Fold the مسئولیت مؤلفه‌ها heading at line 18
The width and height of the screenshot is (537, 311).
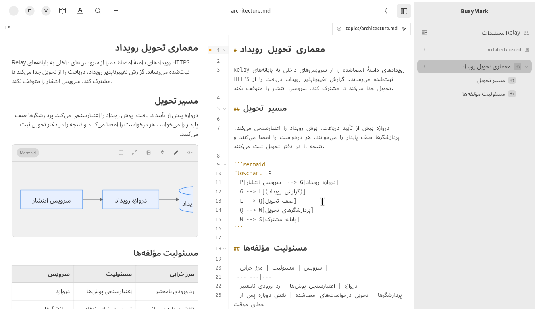click(225, 249)
